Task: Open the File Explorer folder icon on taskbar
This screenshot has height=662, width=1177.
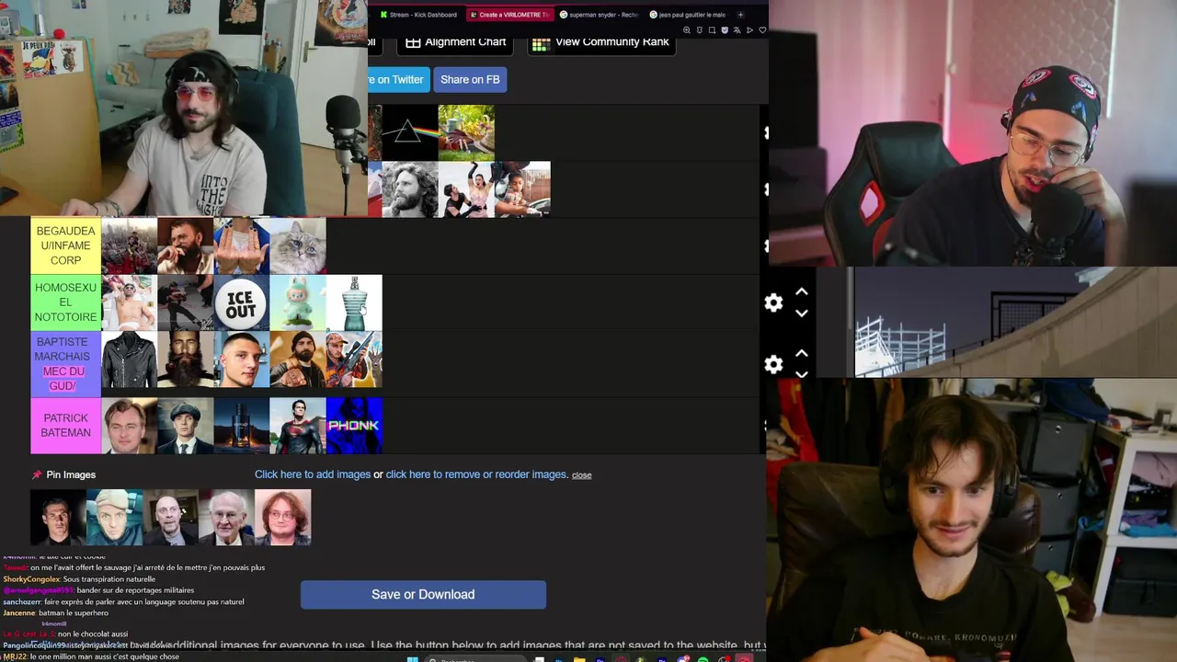Action: tap(579, 658)
